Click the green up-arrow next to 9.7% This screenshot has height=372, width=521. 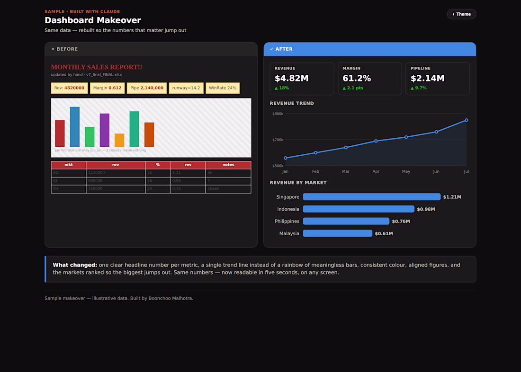[x=412, y=88]
